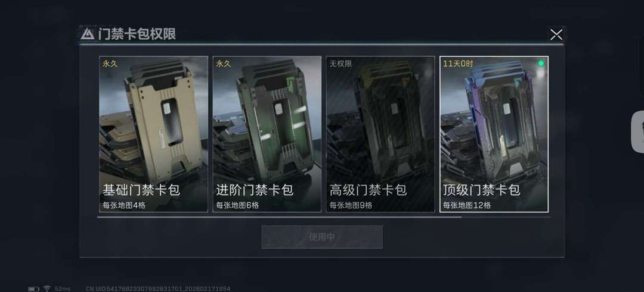Click the 每张地图4格 capacity text
644x292 pixels.
click(124, 205)
